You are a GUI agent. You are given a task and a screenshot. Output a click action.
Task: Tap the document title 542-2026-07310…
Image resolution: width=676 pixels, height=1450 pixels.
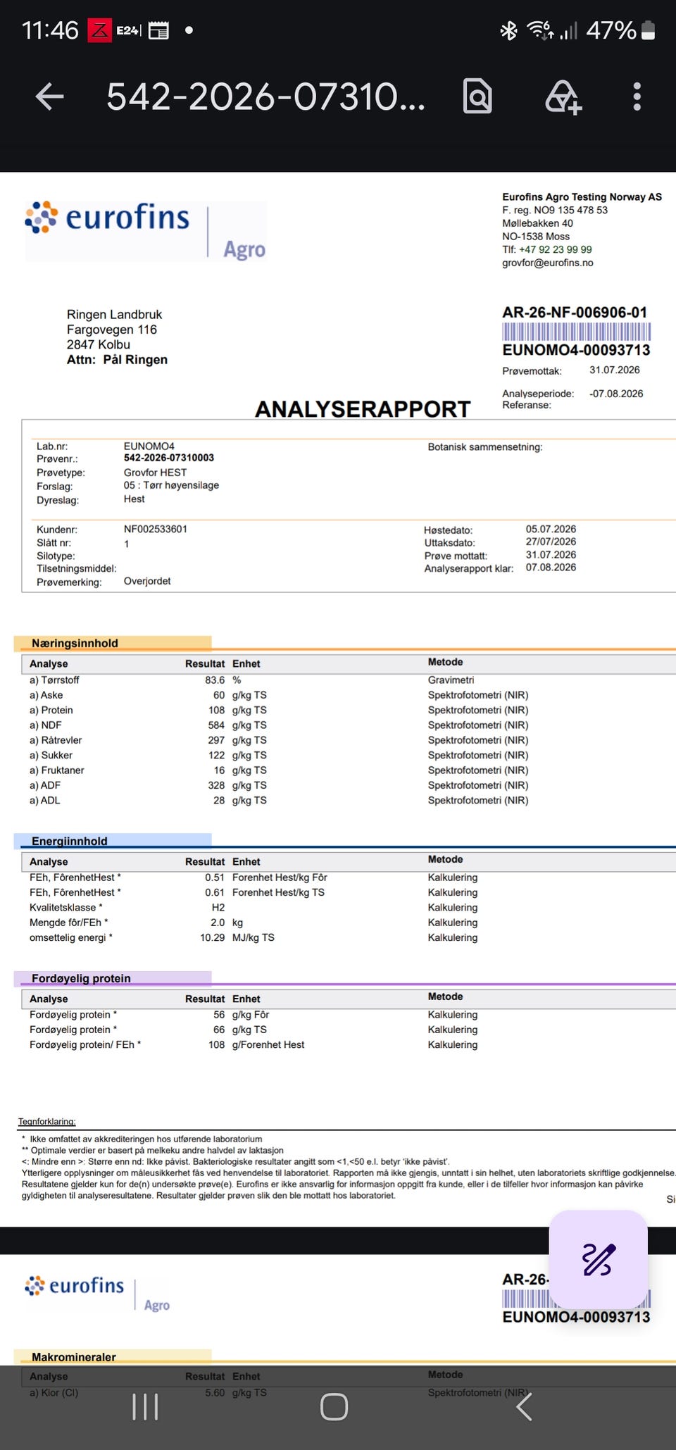tap(266, 96)
